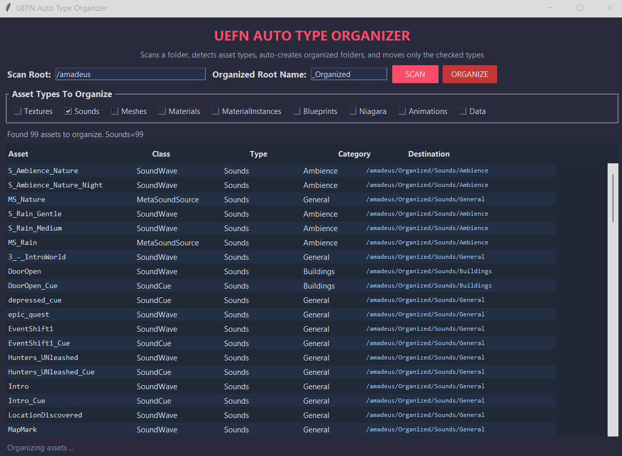Image resolution: width=622 pixels, height=456 pixels.
Task: Click the ORGANIZE button
Action: click(470, 74)
